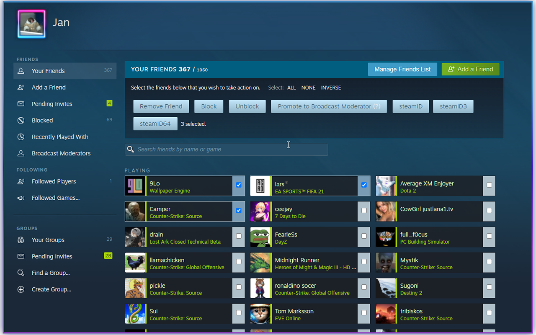Screen dimensions: 536x335
Task: Click the Add a Friend icon in sidebar
Action: (21, 87)
